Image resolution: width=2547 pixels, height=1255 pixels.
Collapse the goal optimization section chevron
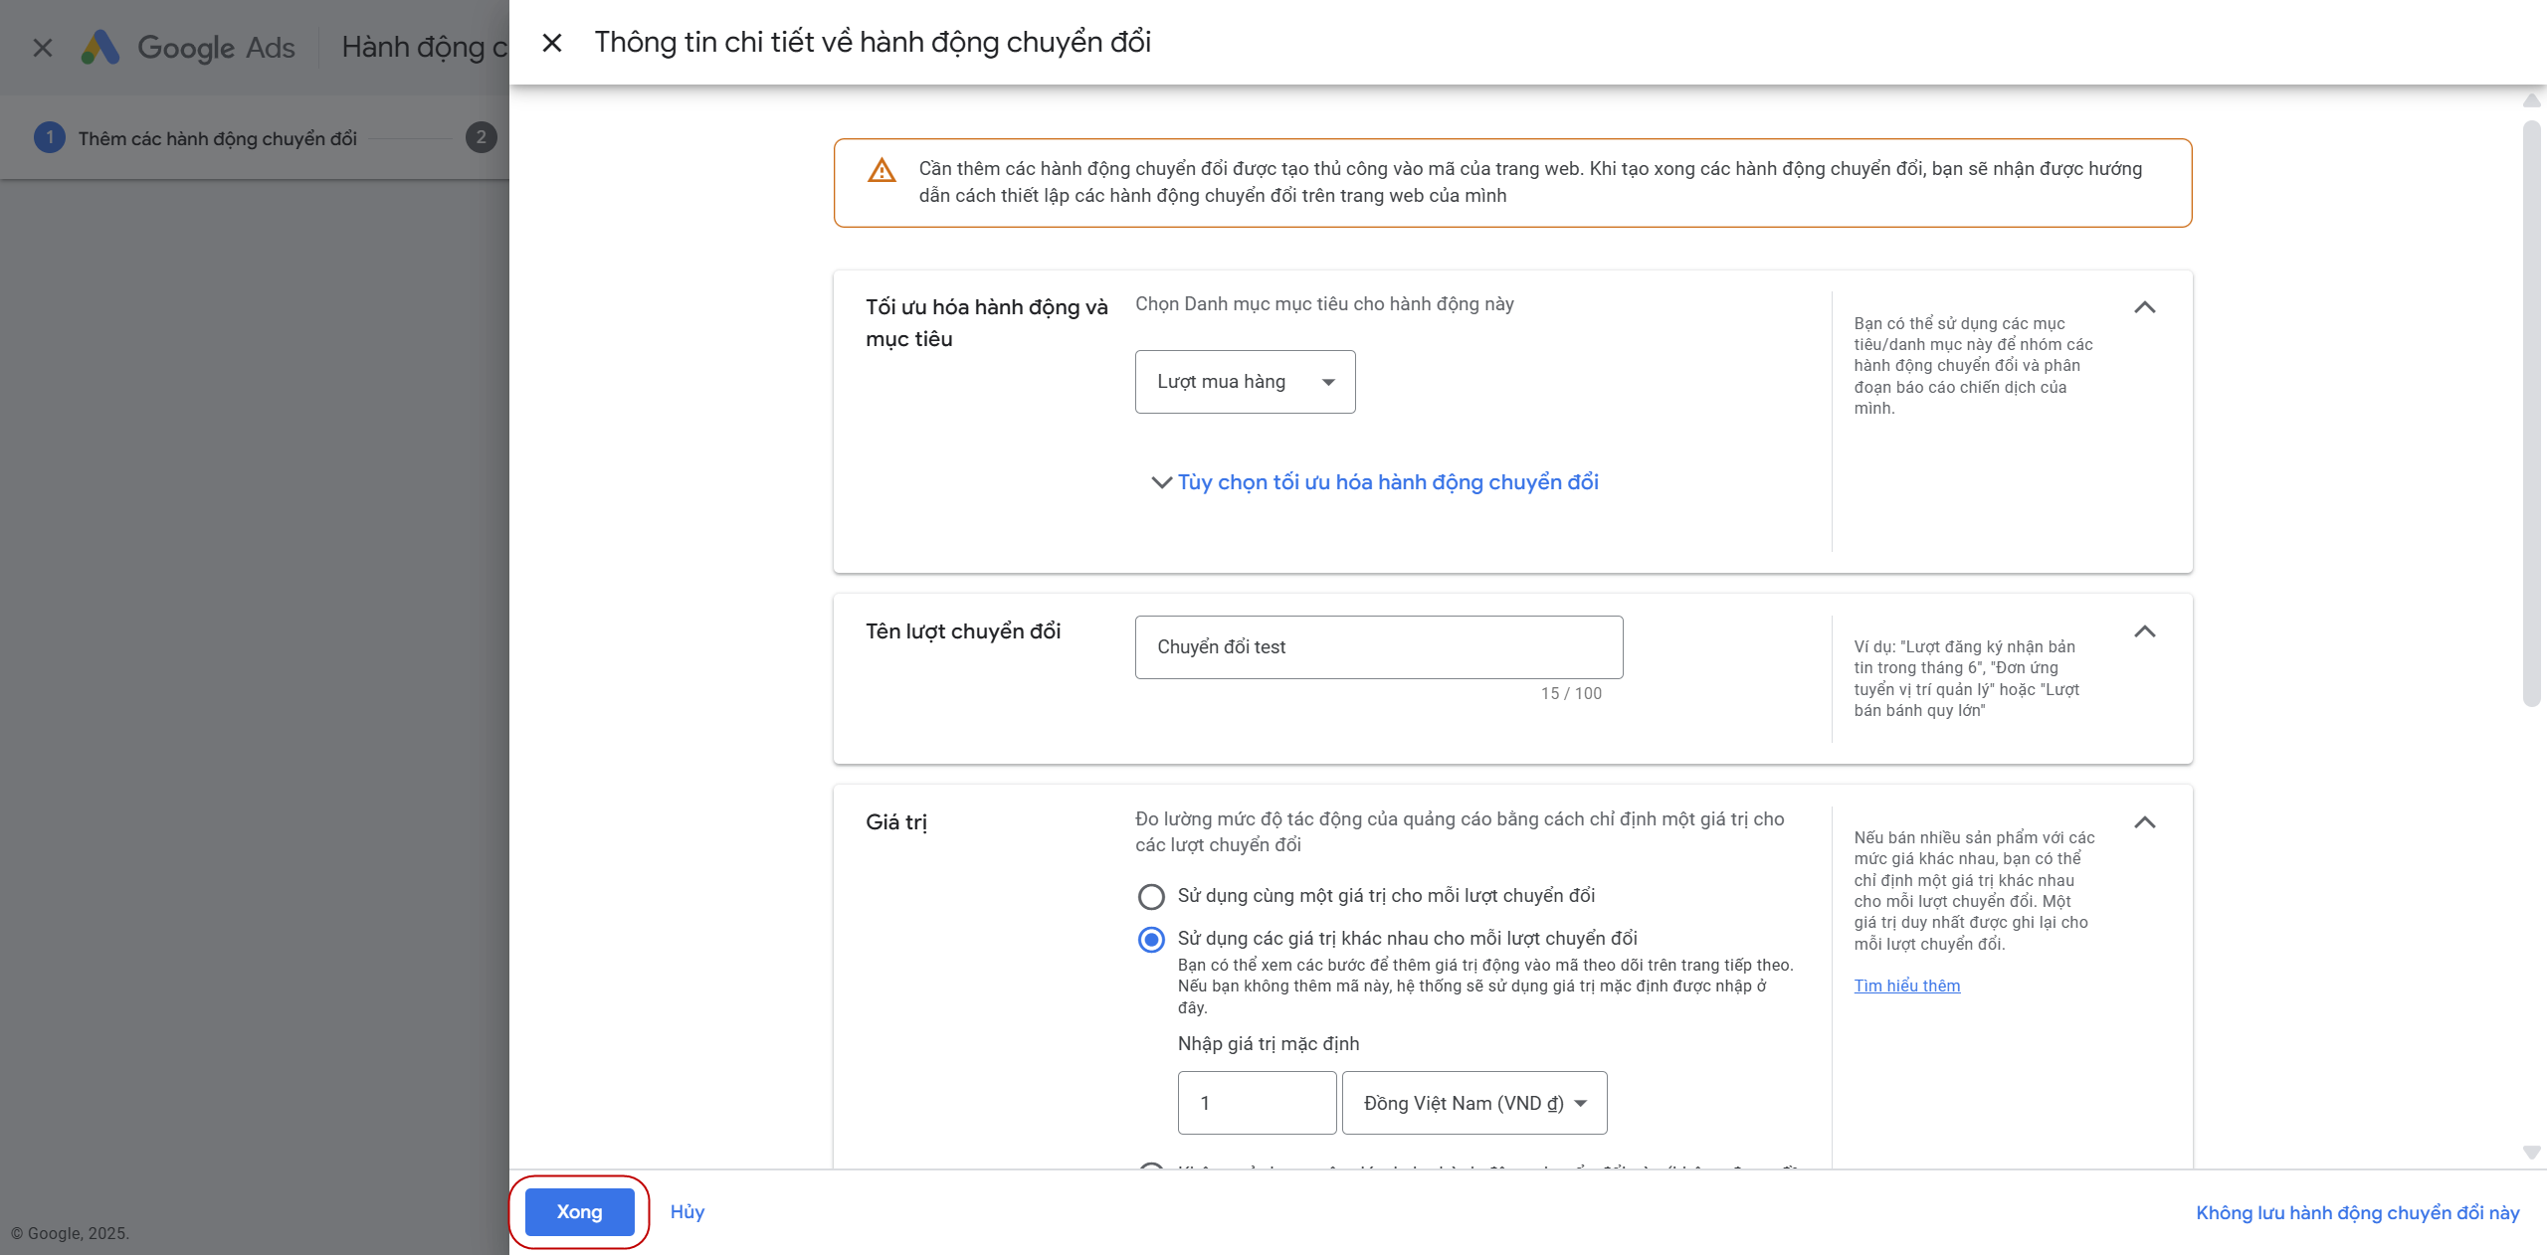tap(2144, 307)
